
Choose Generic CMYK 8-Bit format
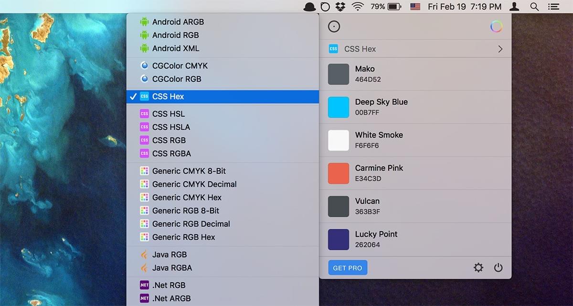point(223,171)
